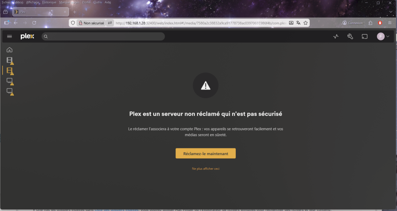Image resolution: width=397 pixels, height=211 pixels.
Task: Click the Non sécurisé connection indicator
Action: tap(91, 23)
